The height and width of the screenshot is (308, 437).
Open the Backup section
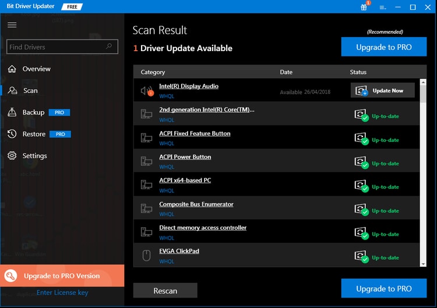(x=33, y=112)
